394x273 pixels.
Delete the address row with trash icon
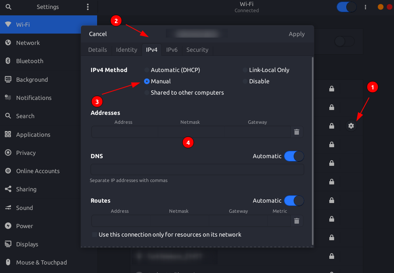tap(297, 132)
